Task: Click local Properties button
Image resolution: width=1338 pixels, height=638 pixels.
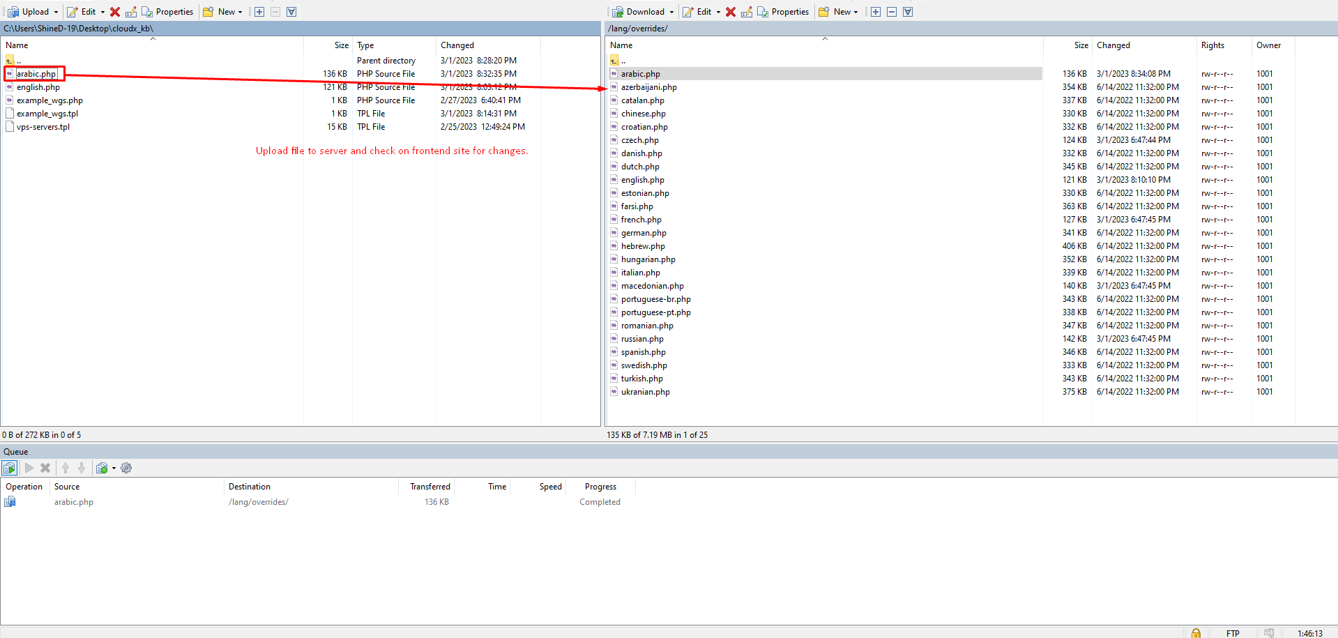Action: pyautogui.click(x=167, y=12)
